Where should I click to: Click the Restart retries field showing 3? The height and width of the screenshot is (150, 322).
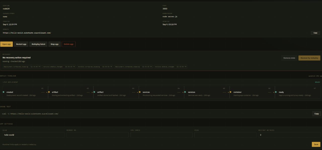pos(290,135)
